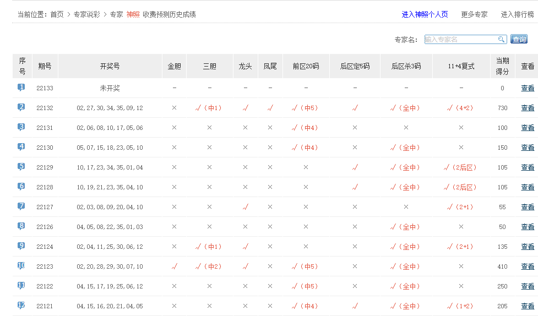Open 专家说彩 breadcrumb link
This screenshot has width=538, height=316.
[x=87, y=14]
